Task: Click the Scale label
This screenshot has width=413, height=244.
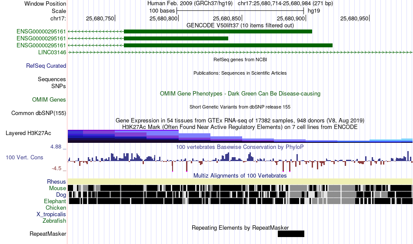Action: click(x=59, y=11)
